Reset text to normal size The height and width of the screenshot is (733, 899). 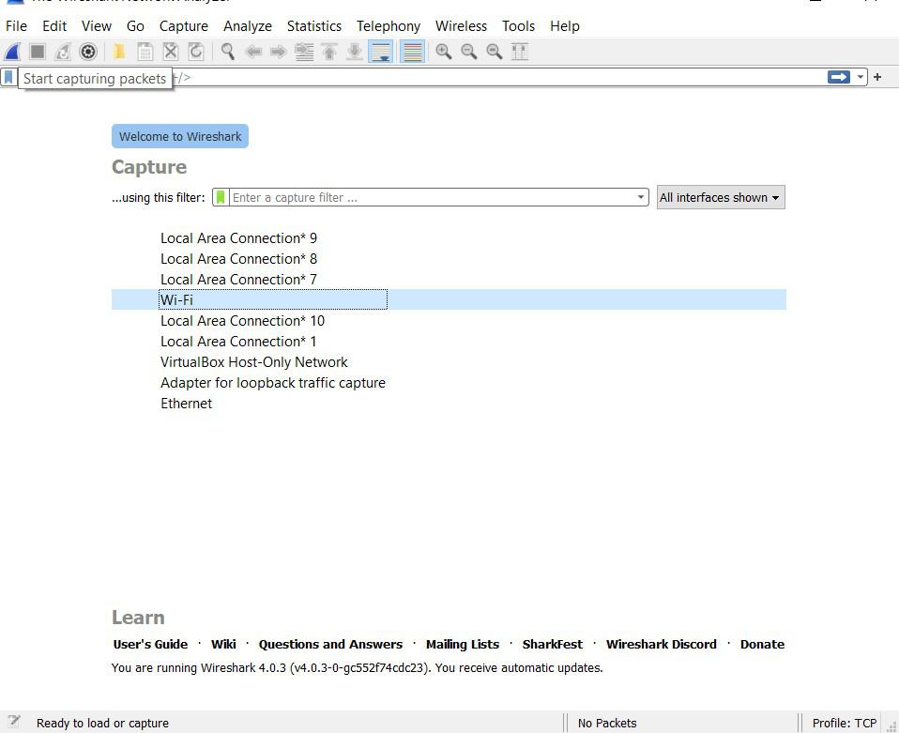pos(495,52)
